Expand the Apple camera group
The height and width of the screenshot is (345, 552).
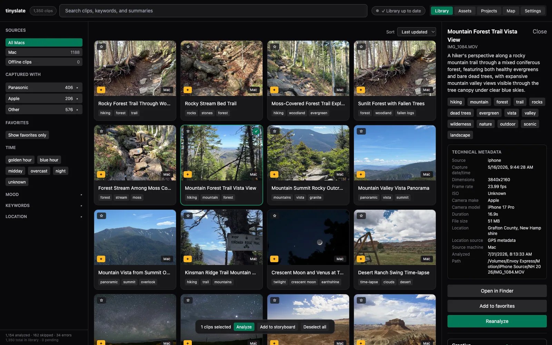click(x=44, y=98)
